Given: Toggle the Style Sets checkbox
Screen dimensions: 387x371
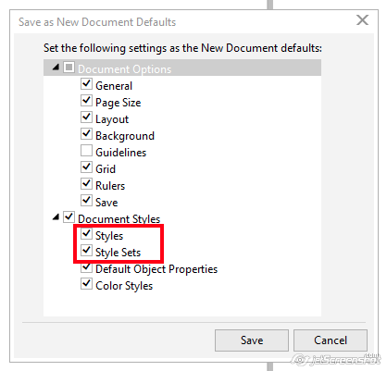Looking at the screenshot, I should 86,251.
